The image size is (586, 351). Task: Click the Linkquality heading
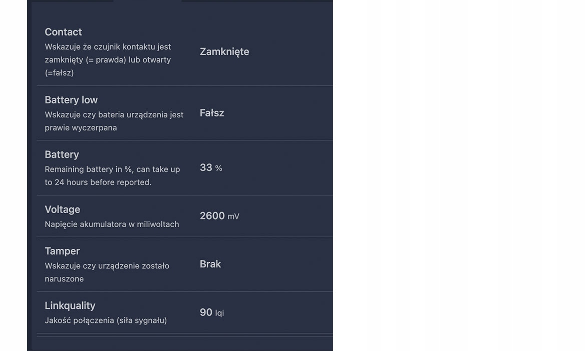coord(70,305)
